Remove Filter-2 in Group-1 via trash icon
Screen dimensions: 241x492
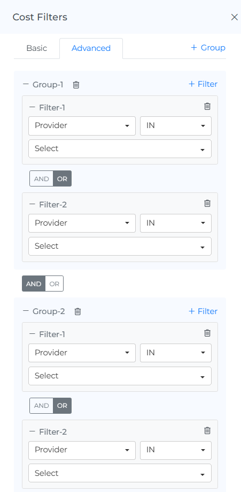207,203
